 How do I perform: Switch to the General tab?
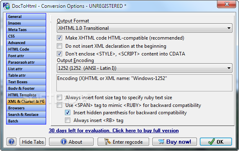26,17
